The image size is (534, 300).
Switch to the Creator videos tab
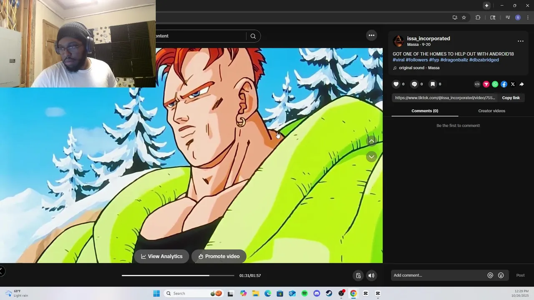coord(491,111)
